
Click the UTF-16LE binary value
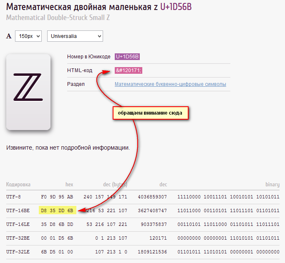pos(229,224)
